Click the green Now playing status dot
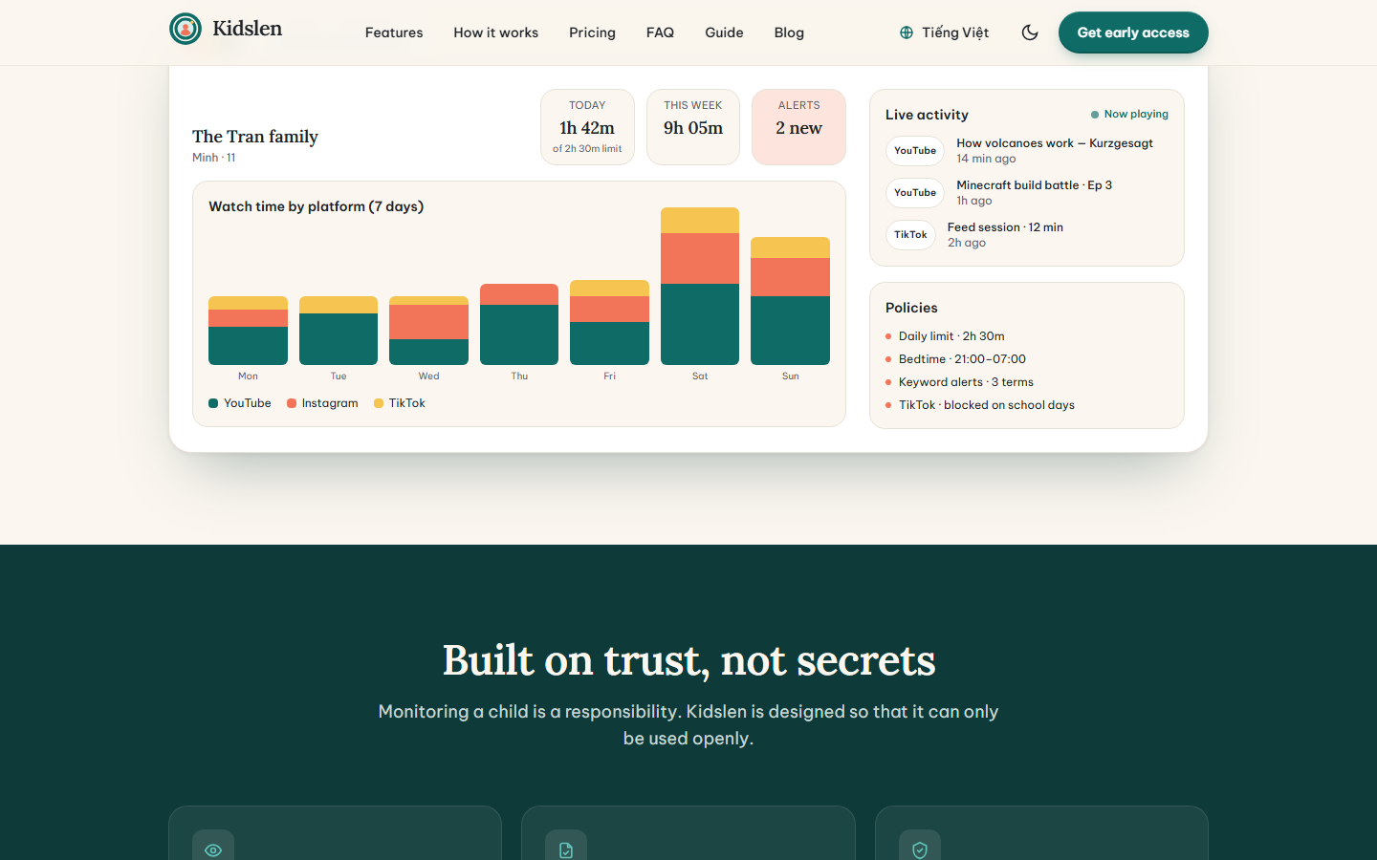 [1095, 115]
